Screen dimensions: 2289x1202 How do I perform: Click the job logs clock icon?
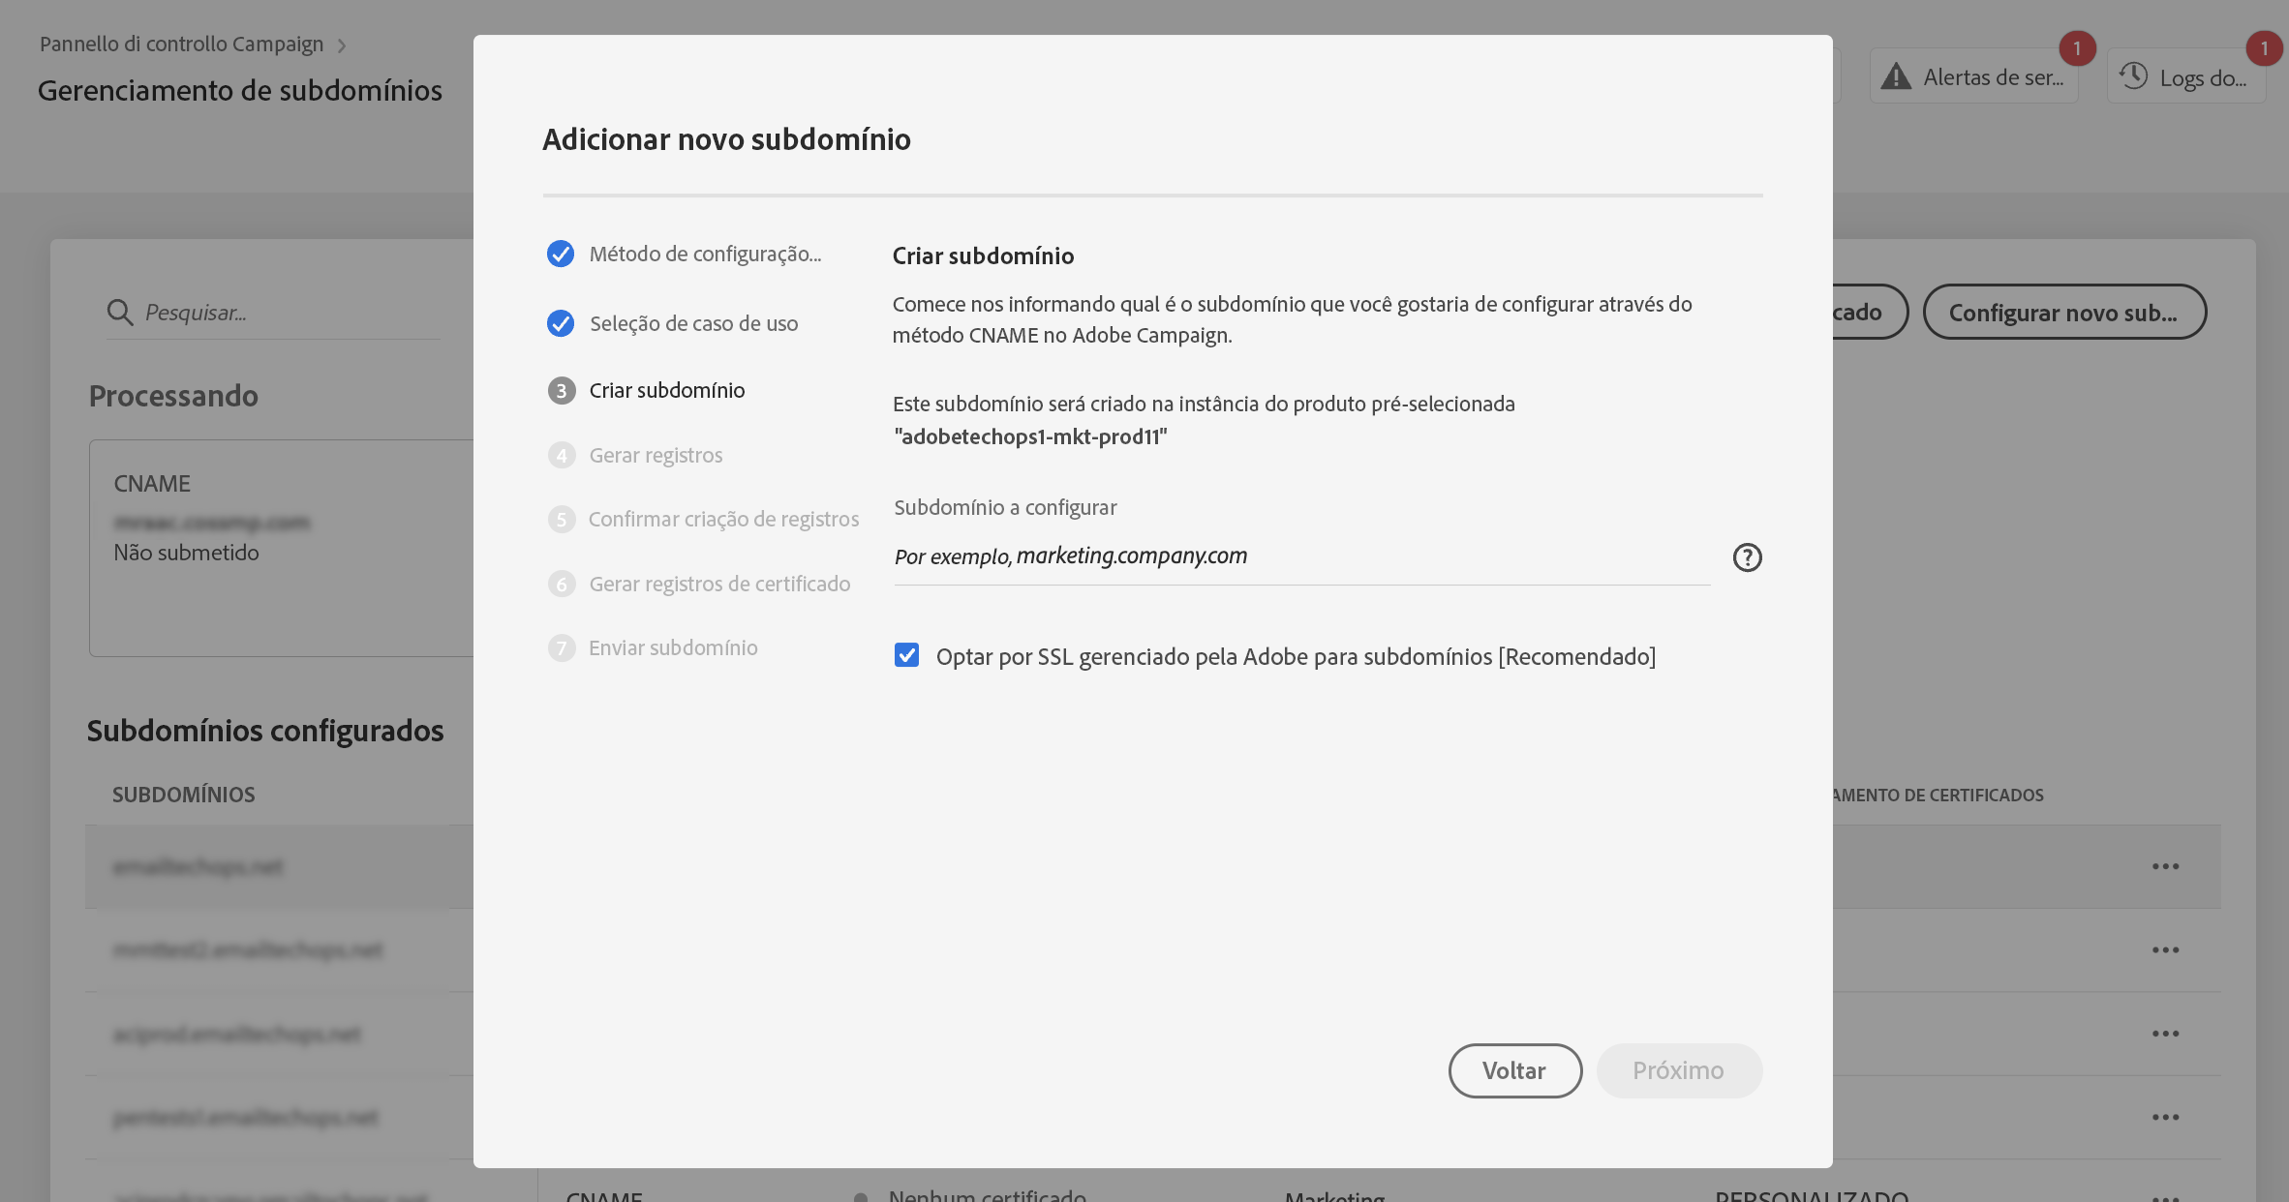pyautogui.click(x=2133, y=76)
